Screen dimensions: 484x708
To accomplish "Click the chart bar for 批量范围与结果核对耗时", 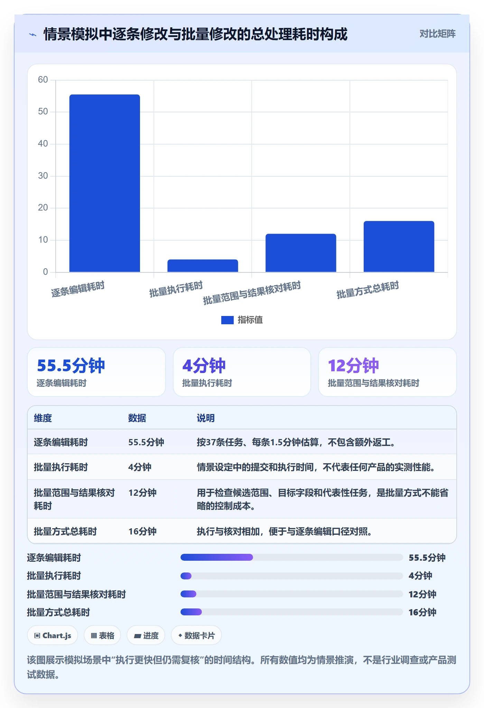I will point(301,253).
